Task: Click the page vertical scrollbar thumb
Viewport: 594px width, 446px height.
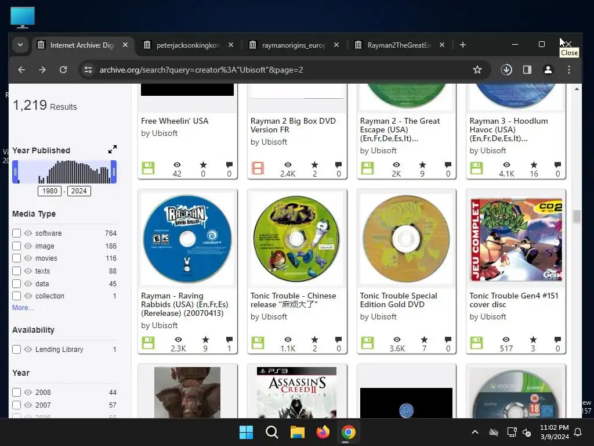Action: (x=577, y=217)
